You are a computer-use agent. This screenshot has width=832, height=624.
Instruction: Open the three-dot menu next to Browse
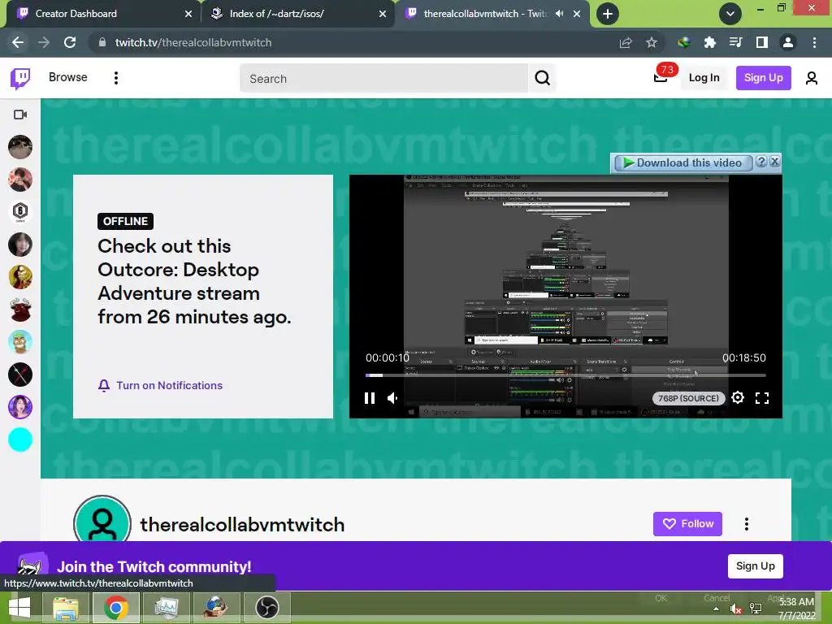(116, 78)
